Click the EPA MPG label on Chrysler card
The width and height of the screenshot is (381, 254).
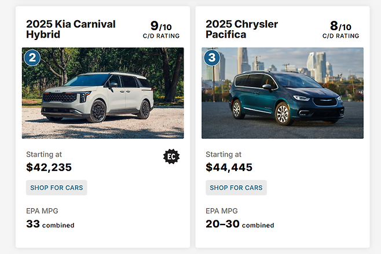click(x=222, y=211)
